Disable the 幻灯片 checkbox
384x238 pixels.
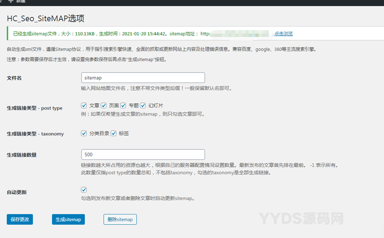click(x=143, y=105)
